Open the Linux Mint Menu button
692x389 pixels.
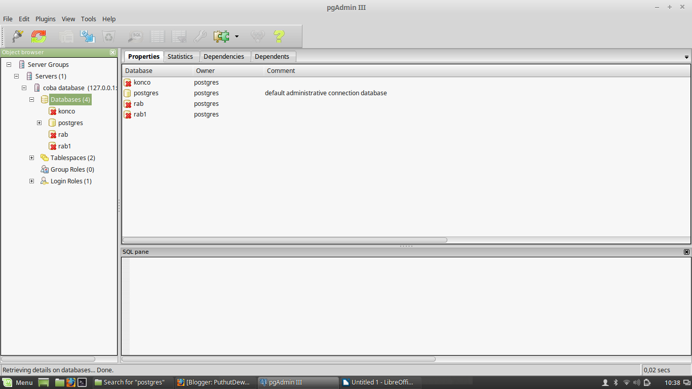[18, 382]
